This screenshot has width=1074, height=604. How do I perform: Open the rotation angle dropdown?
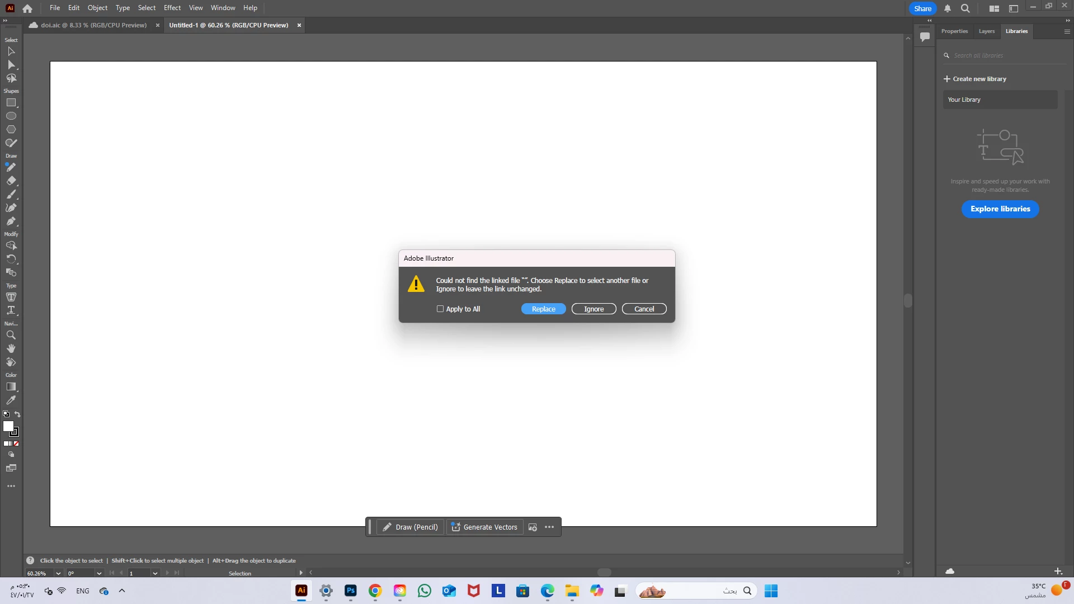(x=99, y=573)
